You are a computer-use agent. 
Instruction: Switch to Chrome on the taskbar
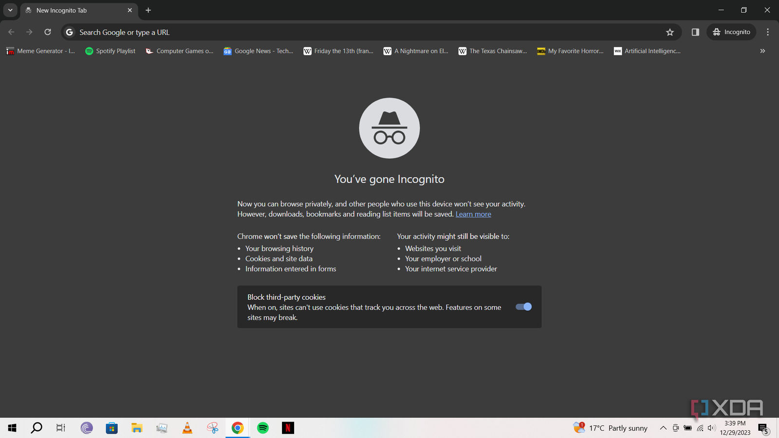click(x=238, y=428)
